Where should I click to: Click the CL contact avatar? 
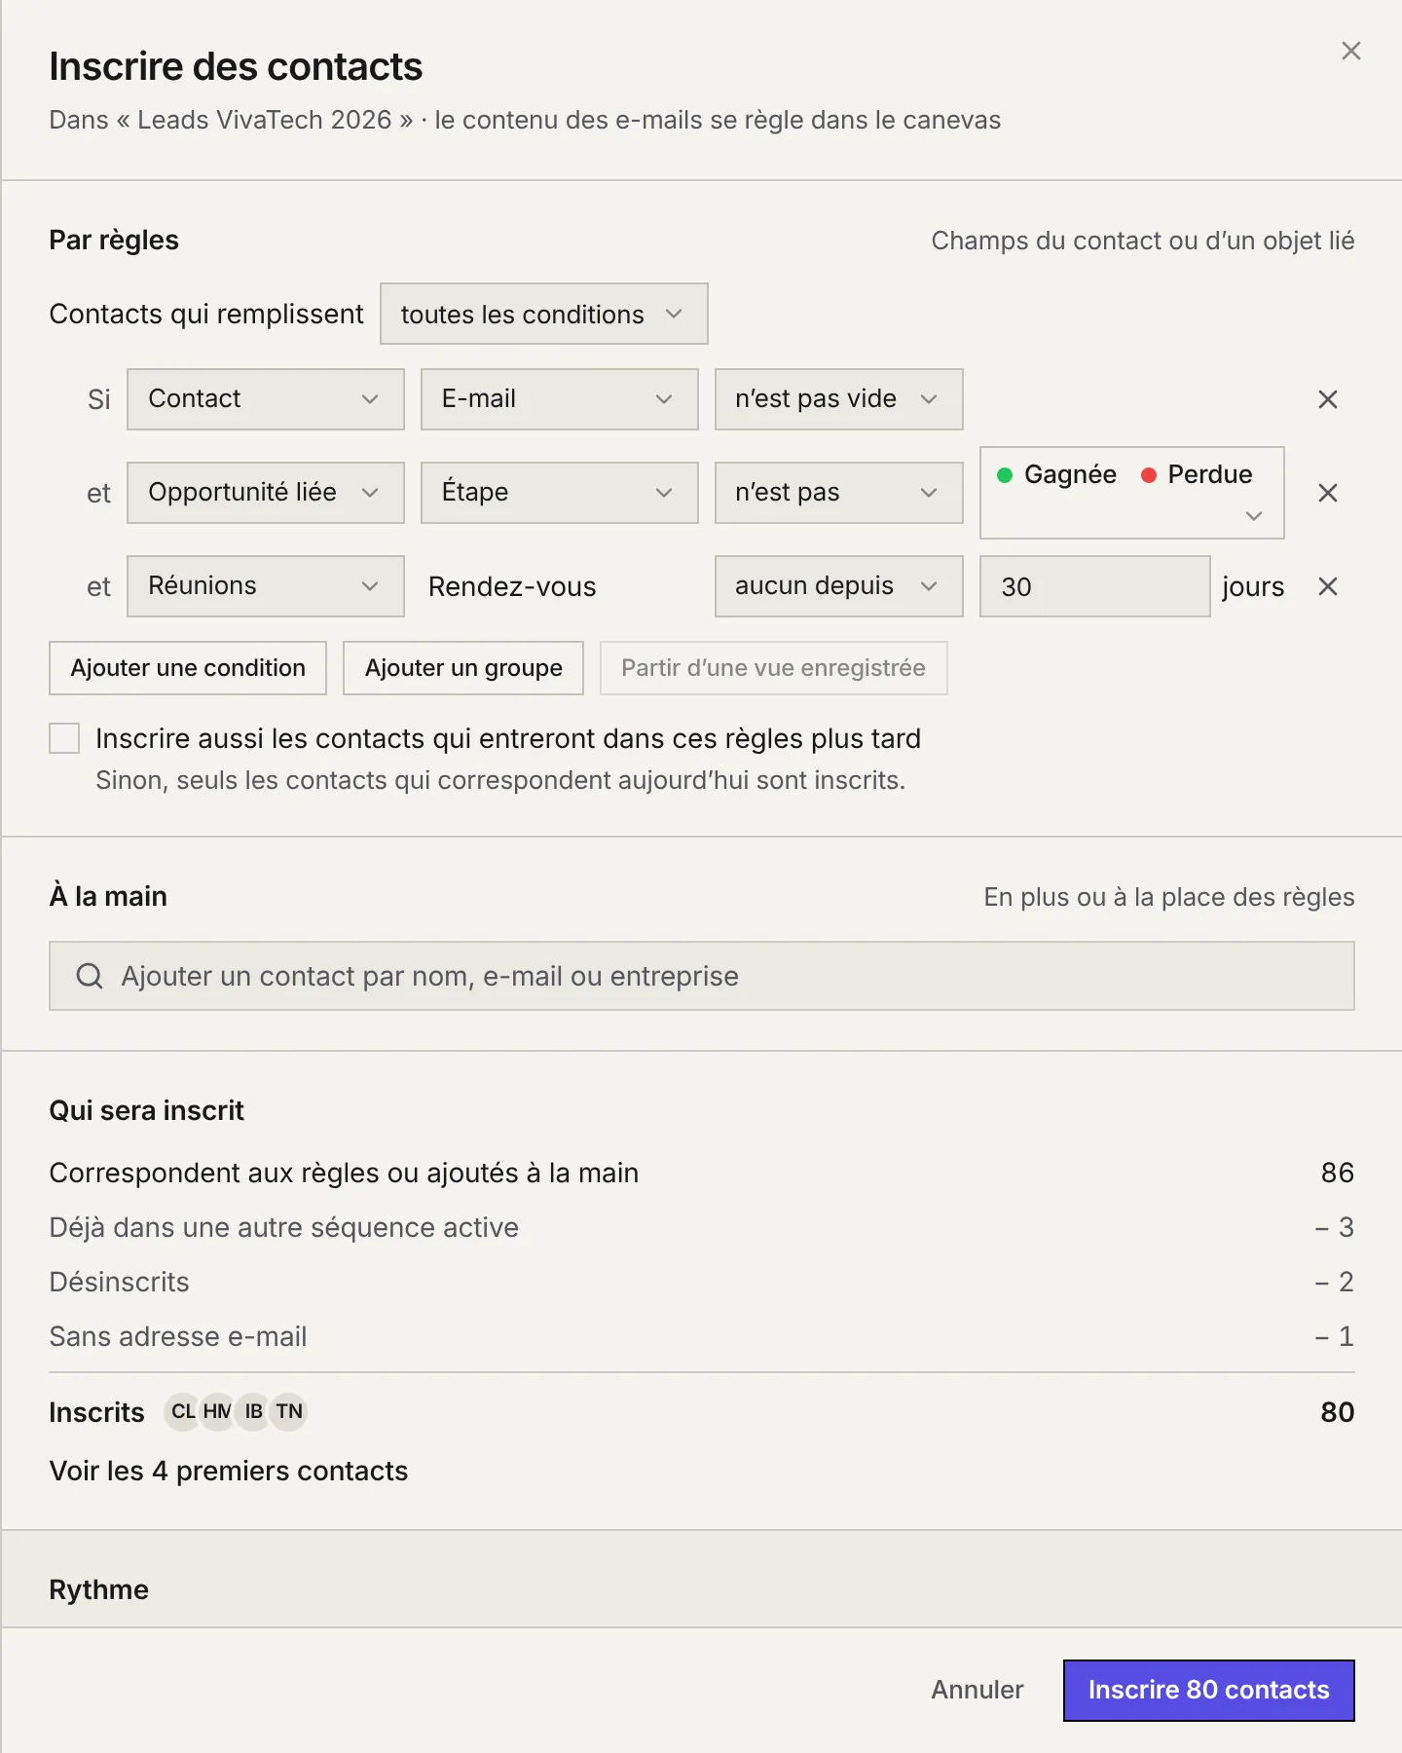pyautogui.click(x=182, y=1411)
